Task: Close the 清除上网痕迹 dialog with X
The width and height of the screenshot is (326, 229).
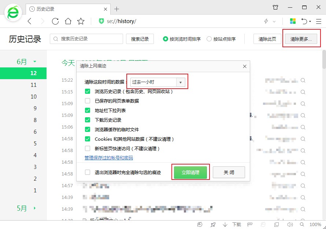Action: [x=245, y=66]
